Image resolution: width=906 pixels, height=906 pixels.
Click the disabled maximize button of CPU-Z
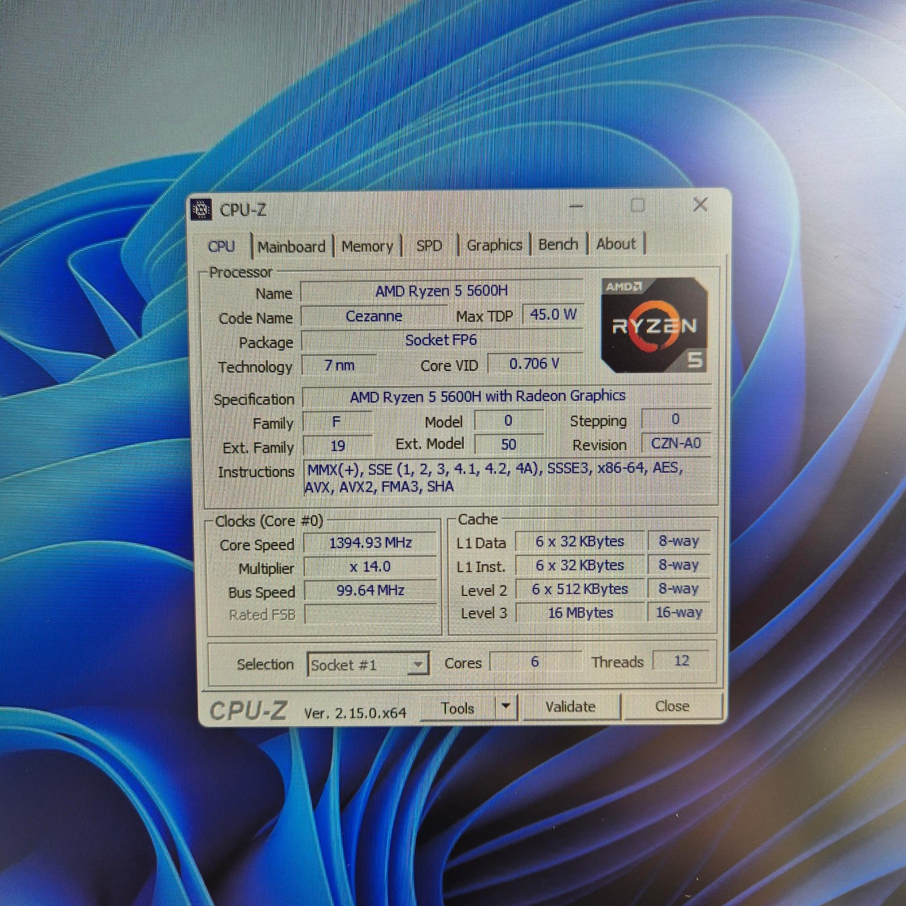pyautogui.click(x=638, y=205)
